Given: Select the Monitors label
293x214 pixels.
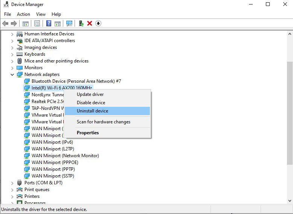Looking at the screenshot, I should 34,68.
